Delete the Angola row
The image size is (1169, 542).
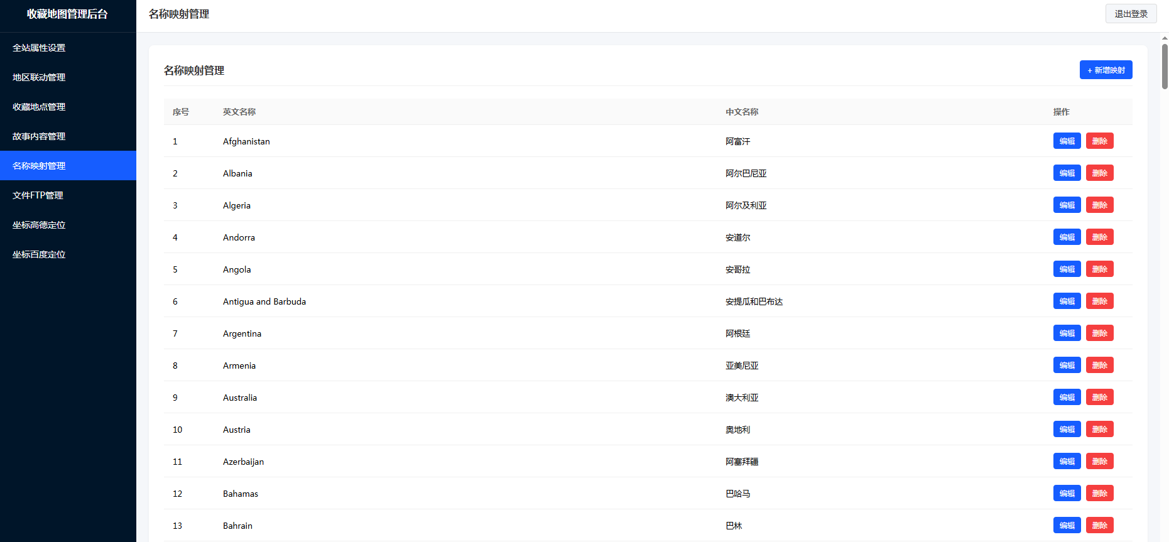coord(1099,269)
